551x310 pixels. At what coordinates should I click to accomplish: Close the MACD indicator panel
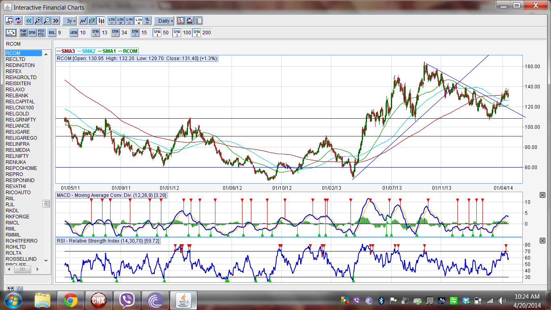coord(542,195)
